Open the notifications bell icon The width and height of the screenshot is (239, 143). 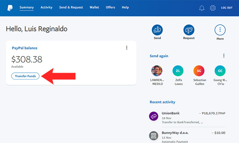202,8
